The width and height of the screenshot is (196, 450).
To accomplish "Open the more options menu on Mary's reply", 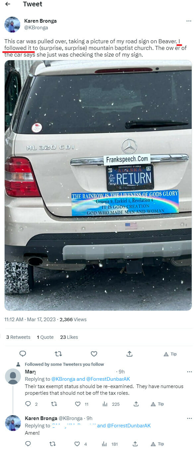I will click(189, 372).
